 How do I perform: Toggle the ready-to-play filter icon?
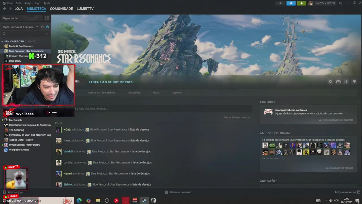pyautogui.click(x=47, y=27)
